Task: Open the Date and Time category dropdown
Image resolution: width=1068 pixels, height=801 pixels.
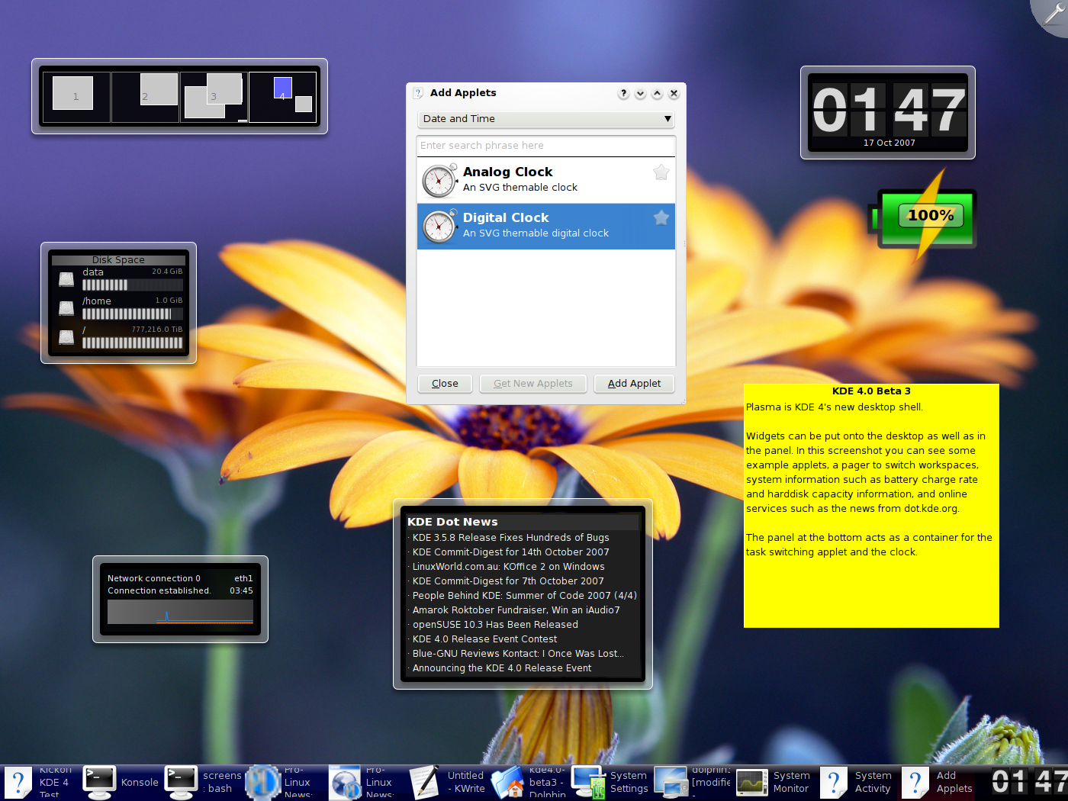Action: pos(546,119)
